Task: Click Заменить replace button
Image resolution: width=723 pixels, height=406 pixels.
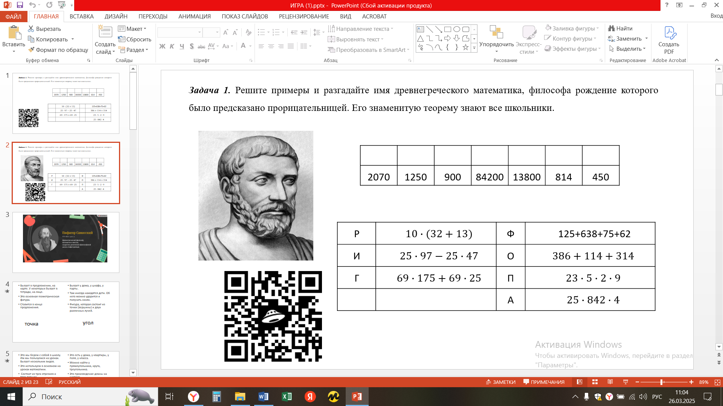Action: tap(624, 39)
